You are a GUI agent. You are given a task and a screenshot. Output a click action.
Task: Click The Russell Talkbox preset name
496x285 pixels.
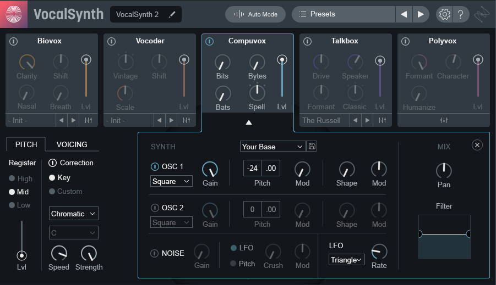tap(325, 120)
